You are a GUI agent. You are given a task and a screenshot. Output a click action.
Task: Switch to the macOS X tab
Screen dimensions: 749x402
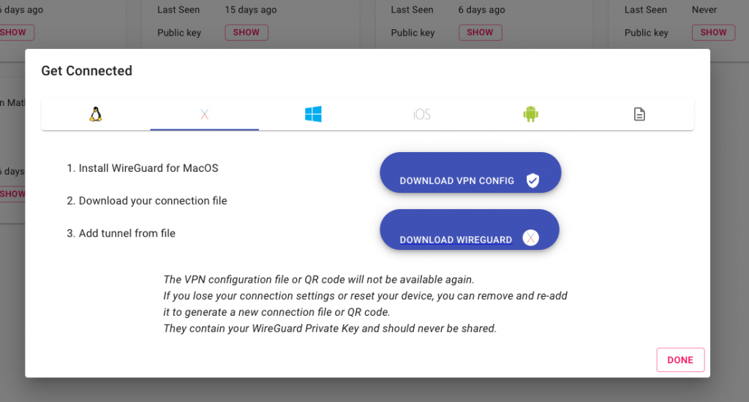tap(205, 114)
